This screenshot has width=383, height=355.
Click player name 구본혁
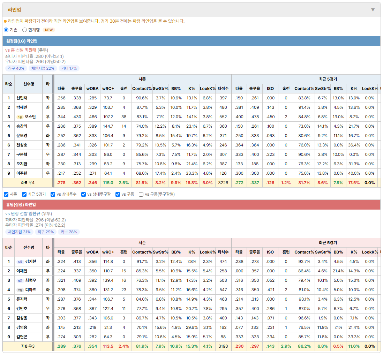click(22, 154)
